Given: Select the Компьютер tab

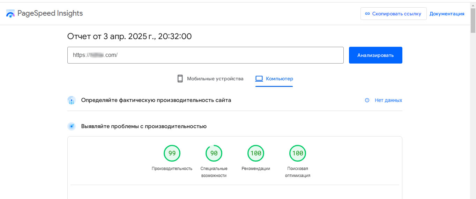Looking at the screenshot, I should click(274, 79).
